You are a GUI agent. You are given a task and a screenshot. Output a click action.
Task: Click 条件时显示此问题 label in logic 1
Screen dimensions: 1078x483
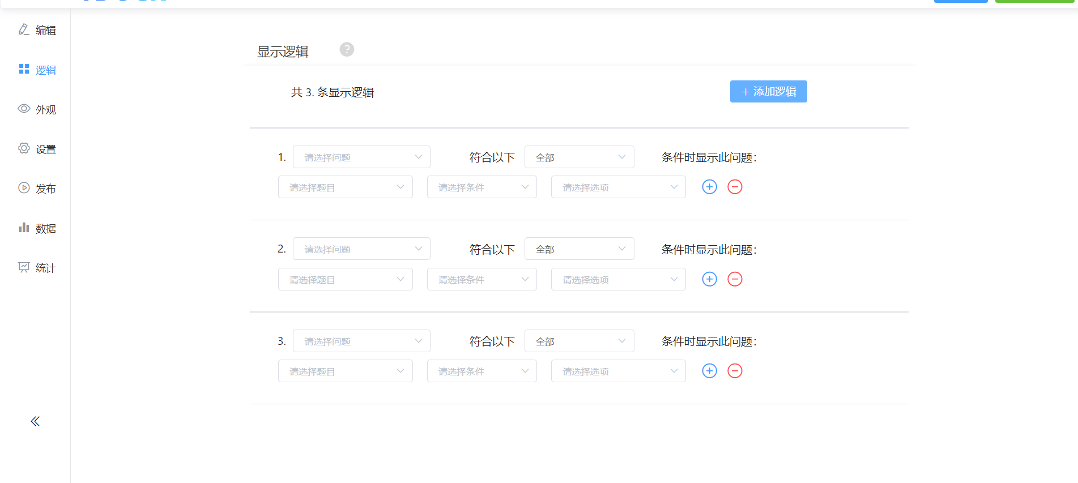[x=709, y=157]
